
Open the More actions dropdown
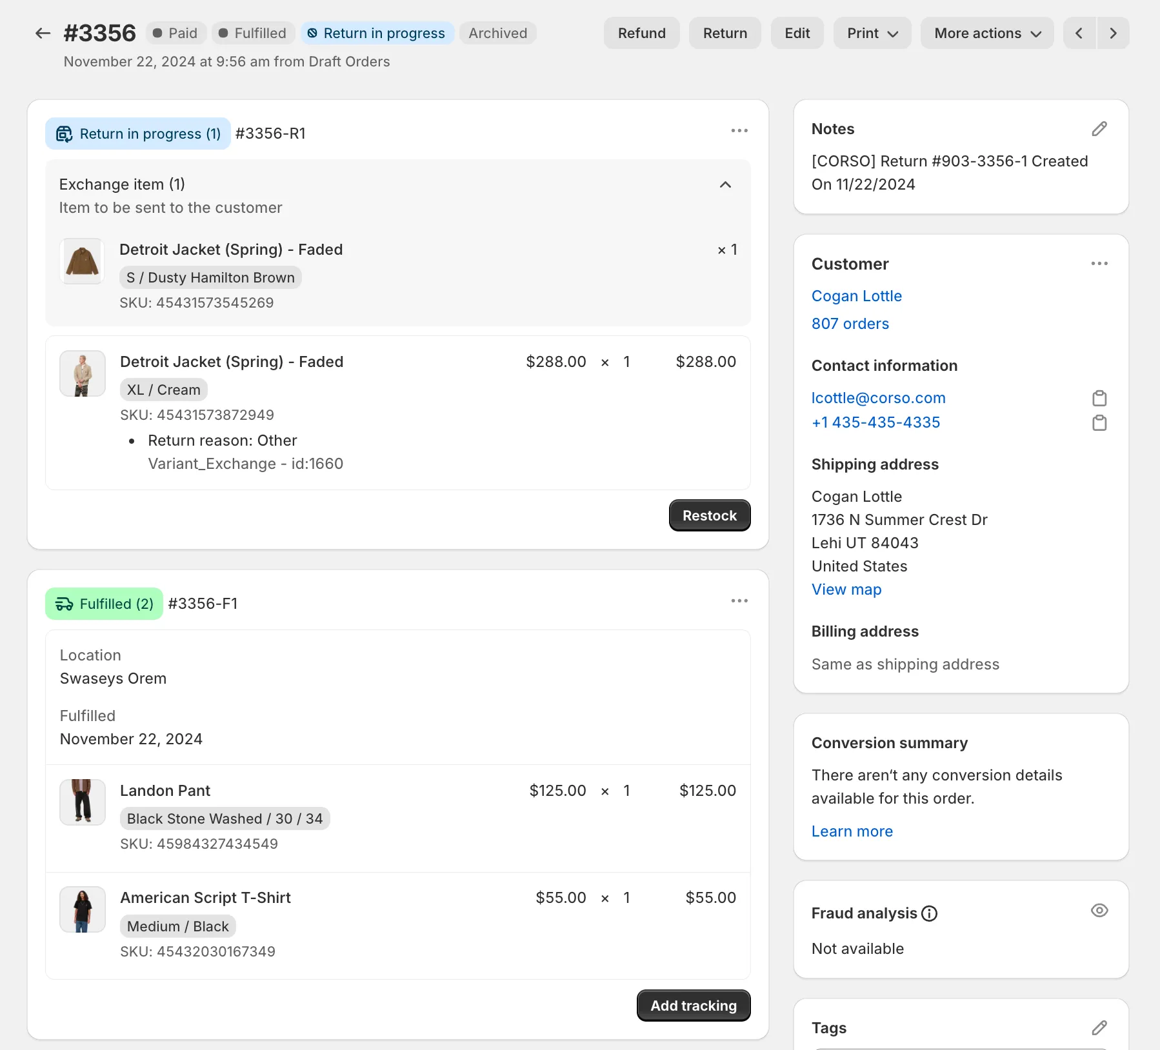coord(986,33)
